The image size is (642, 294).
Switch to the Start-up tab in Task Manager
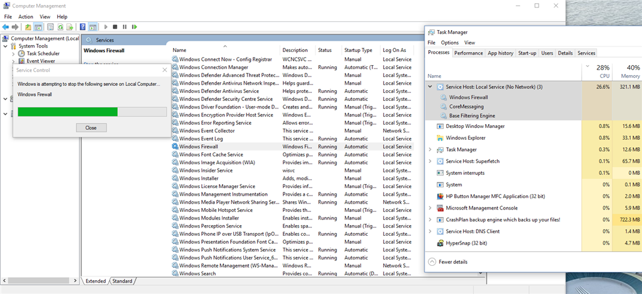click(527, 53)
